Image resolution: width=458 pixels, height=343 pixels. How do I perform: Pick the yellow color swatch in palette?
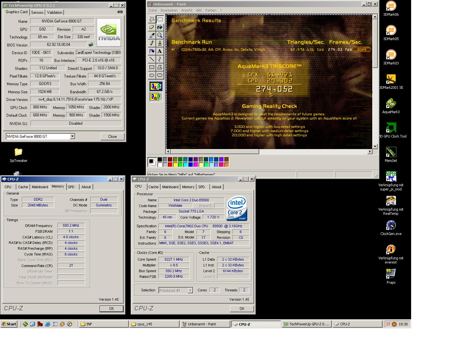[x=175, y=165]
